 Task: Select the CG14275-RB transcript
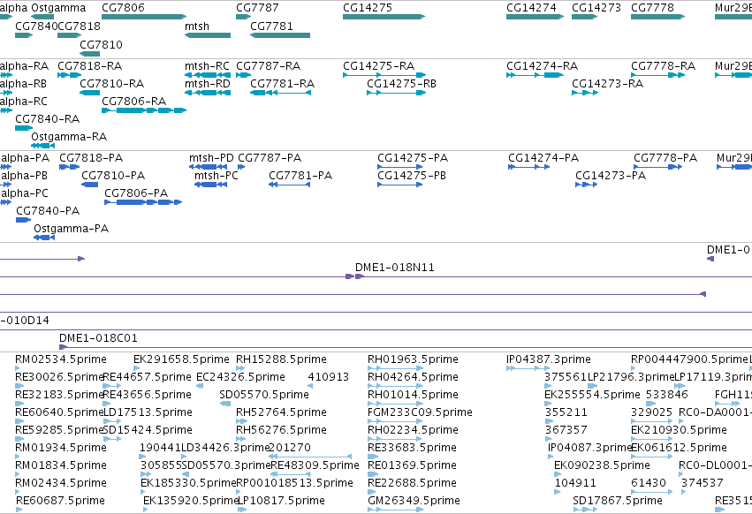coord(396,93)
